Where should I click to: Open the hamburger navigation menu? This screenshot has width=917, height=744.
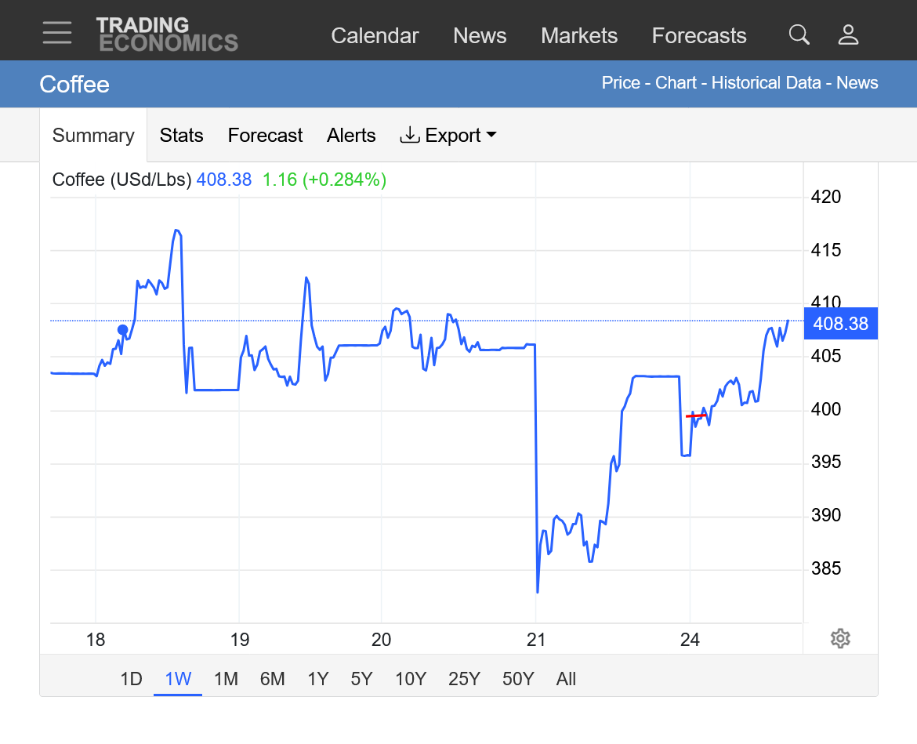[x=57, y=33]
